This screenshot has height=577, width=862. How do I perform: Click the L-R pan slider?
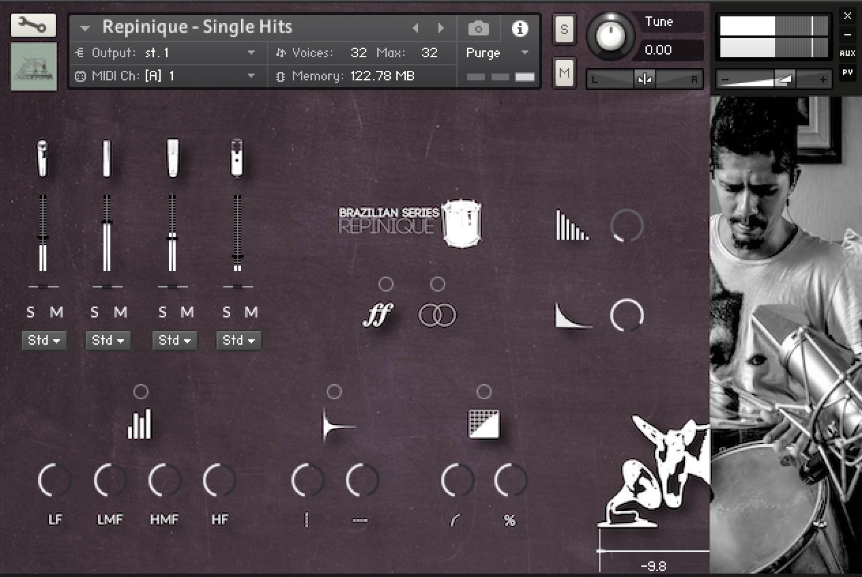(645, 80)
